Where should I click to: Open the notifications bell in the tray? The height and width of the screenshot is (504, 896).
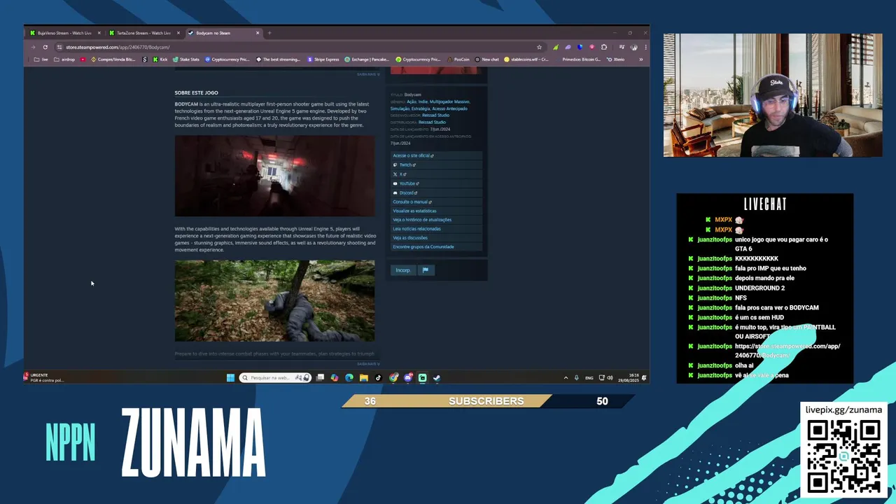(643, 377)
